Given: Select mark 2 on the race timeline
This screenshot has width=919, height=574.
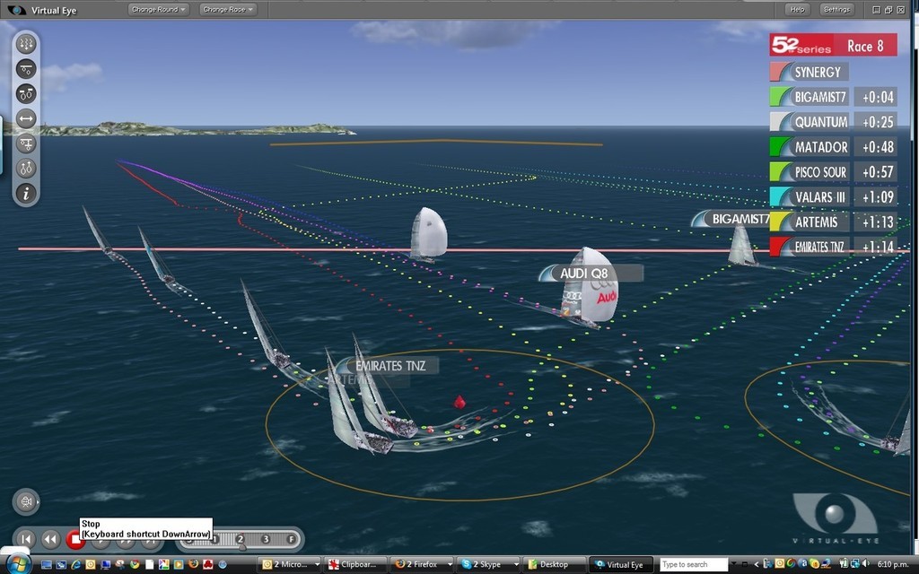Looking at the screenshot, I should pos(241,539).
